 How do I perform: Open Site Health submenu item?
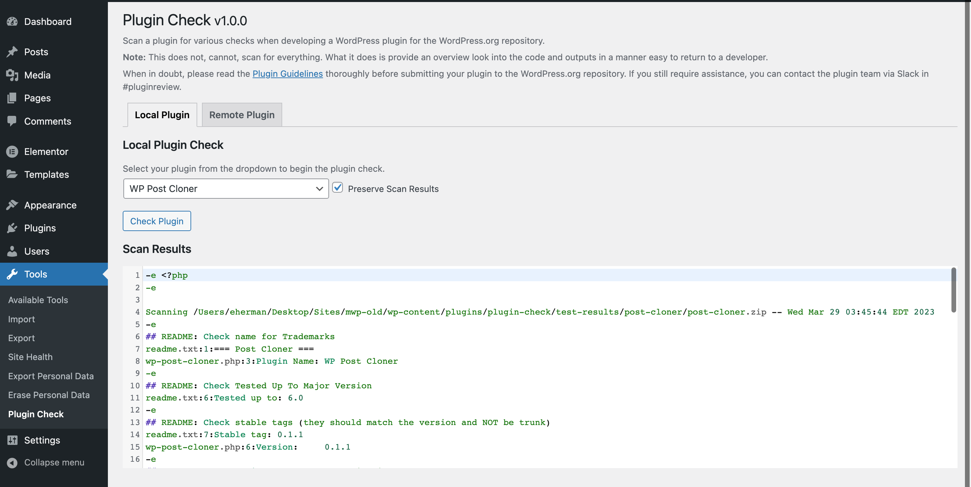click(30, 357)
